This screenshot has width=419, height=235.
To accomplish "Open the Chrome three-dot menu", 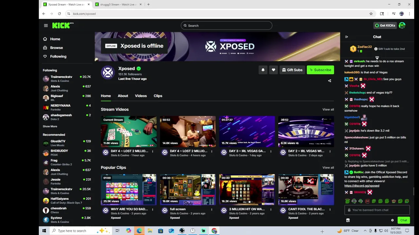I will click(410, 14).
